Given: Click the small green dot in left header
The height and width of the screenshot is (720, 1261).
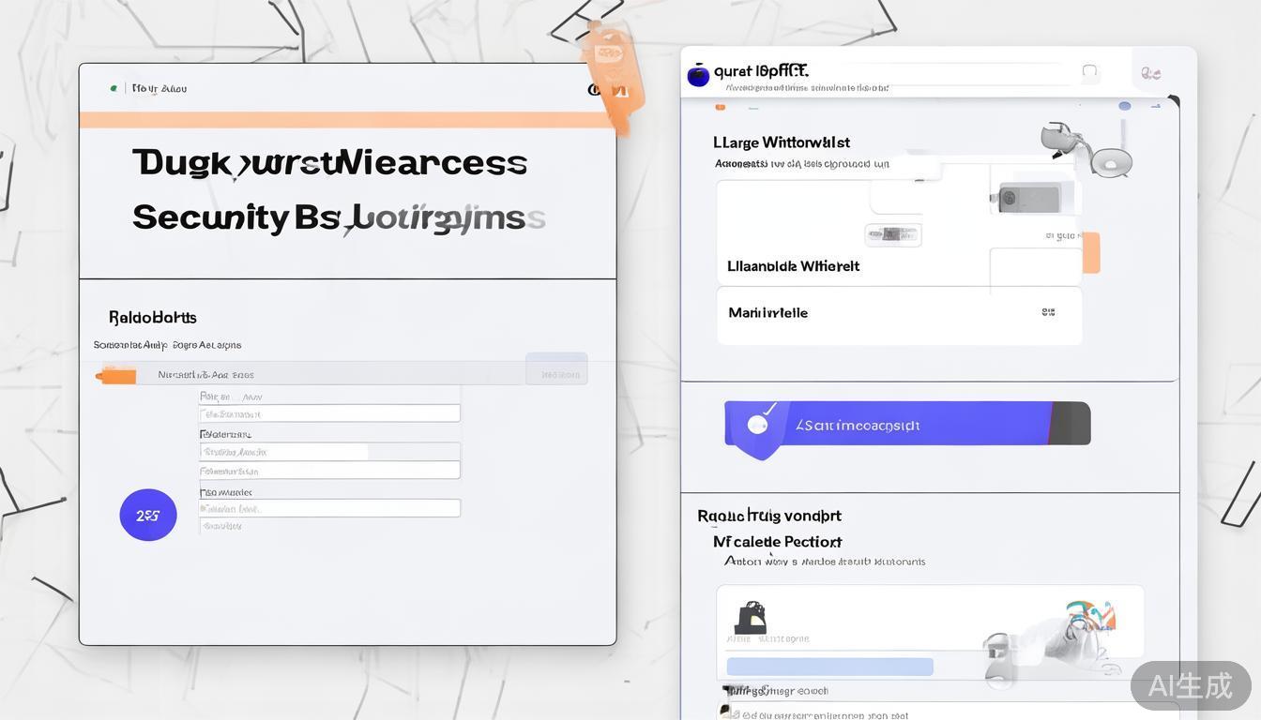Looking at the screenshot, I should pos(114,88).
